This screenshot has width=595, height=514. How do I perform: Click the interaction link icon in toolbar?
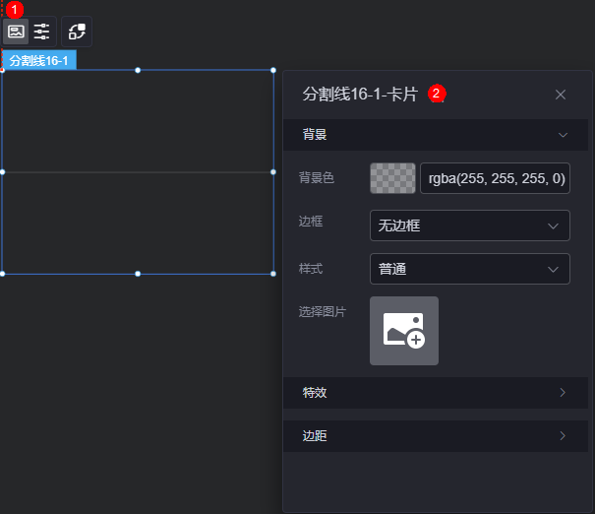[x=77, y=32]
